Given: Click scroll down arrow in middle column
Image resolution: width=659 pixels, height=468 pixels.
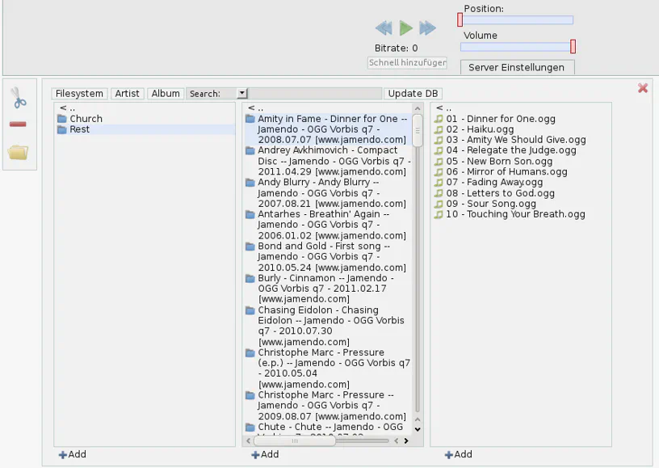Looking at the screenshot, I should click(418, 429).
